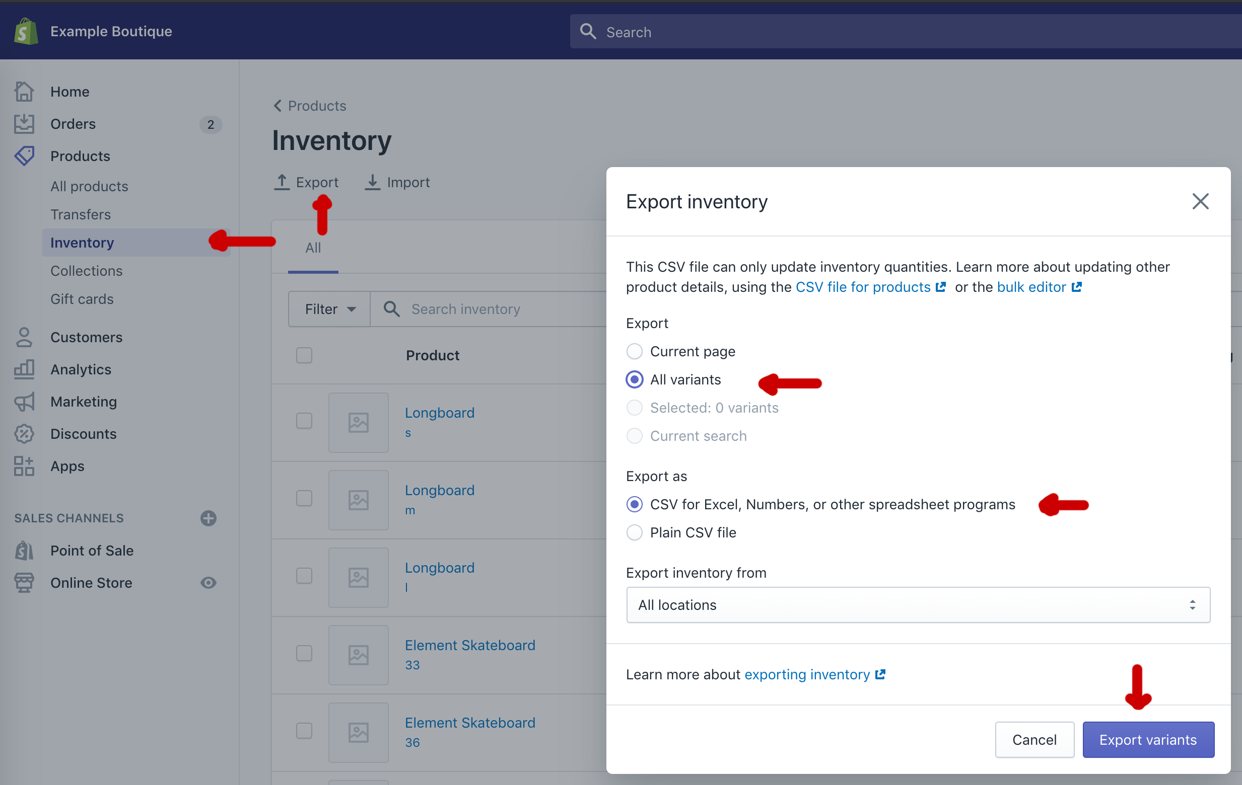Image resolution: width=1242 pixels, height=785 pixels.
Task: View online store with eye icon
Action: point(209,582)
